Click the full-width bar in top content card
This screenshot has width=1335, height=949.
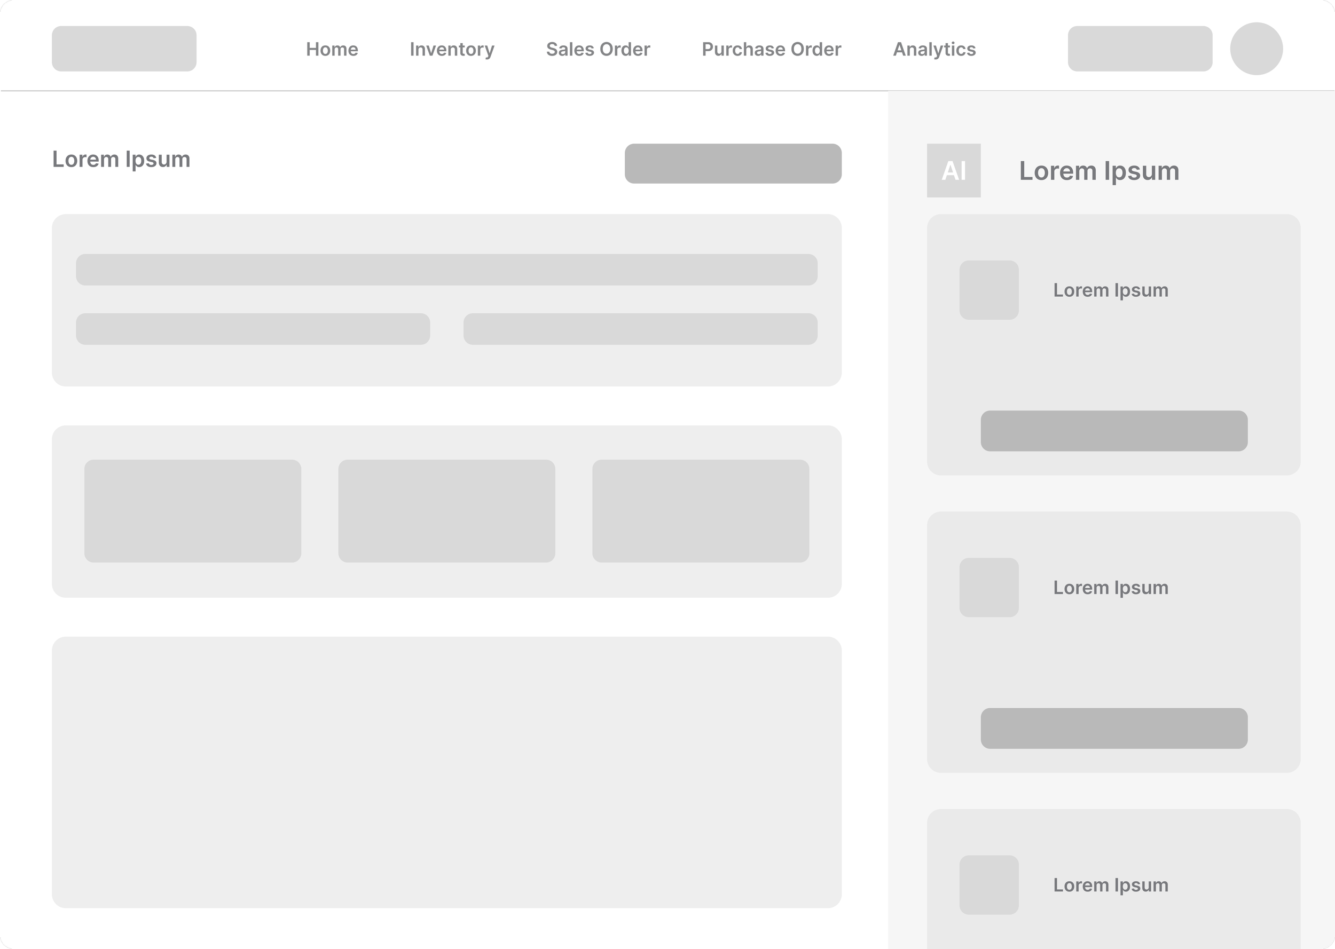coord(446,270)
